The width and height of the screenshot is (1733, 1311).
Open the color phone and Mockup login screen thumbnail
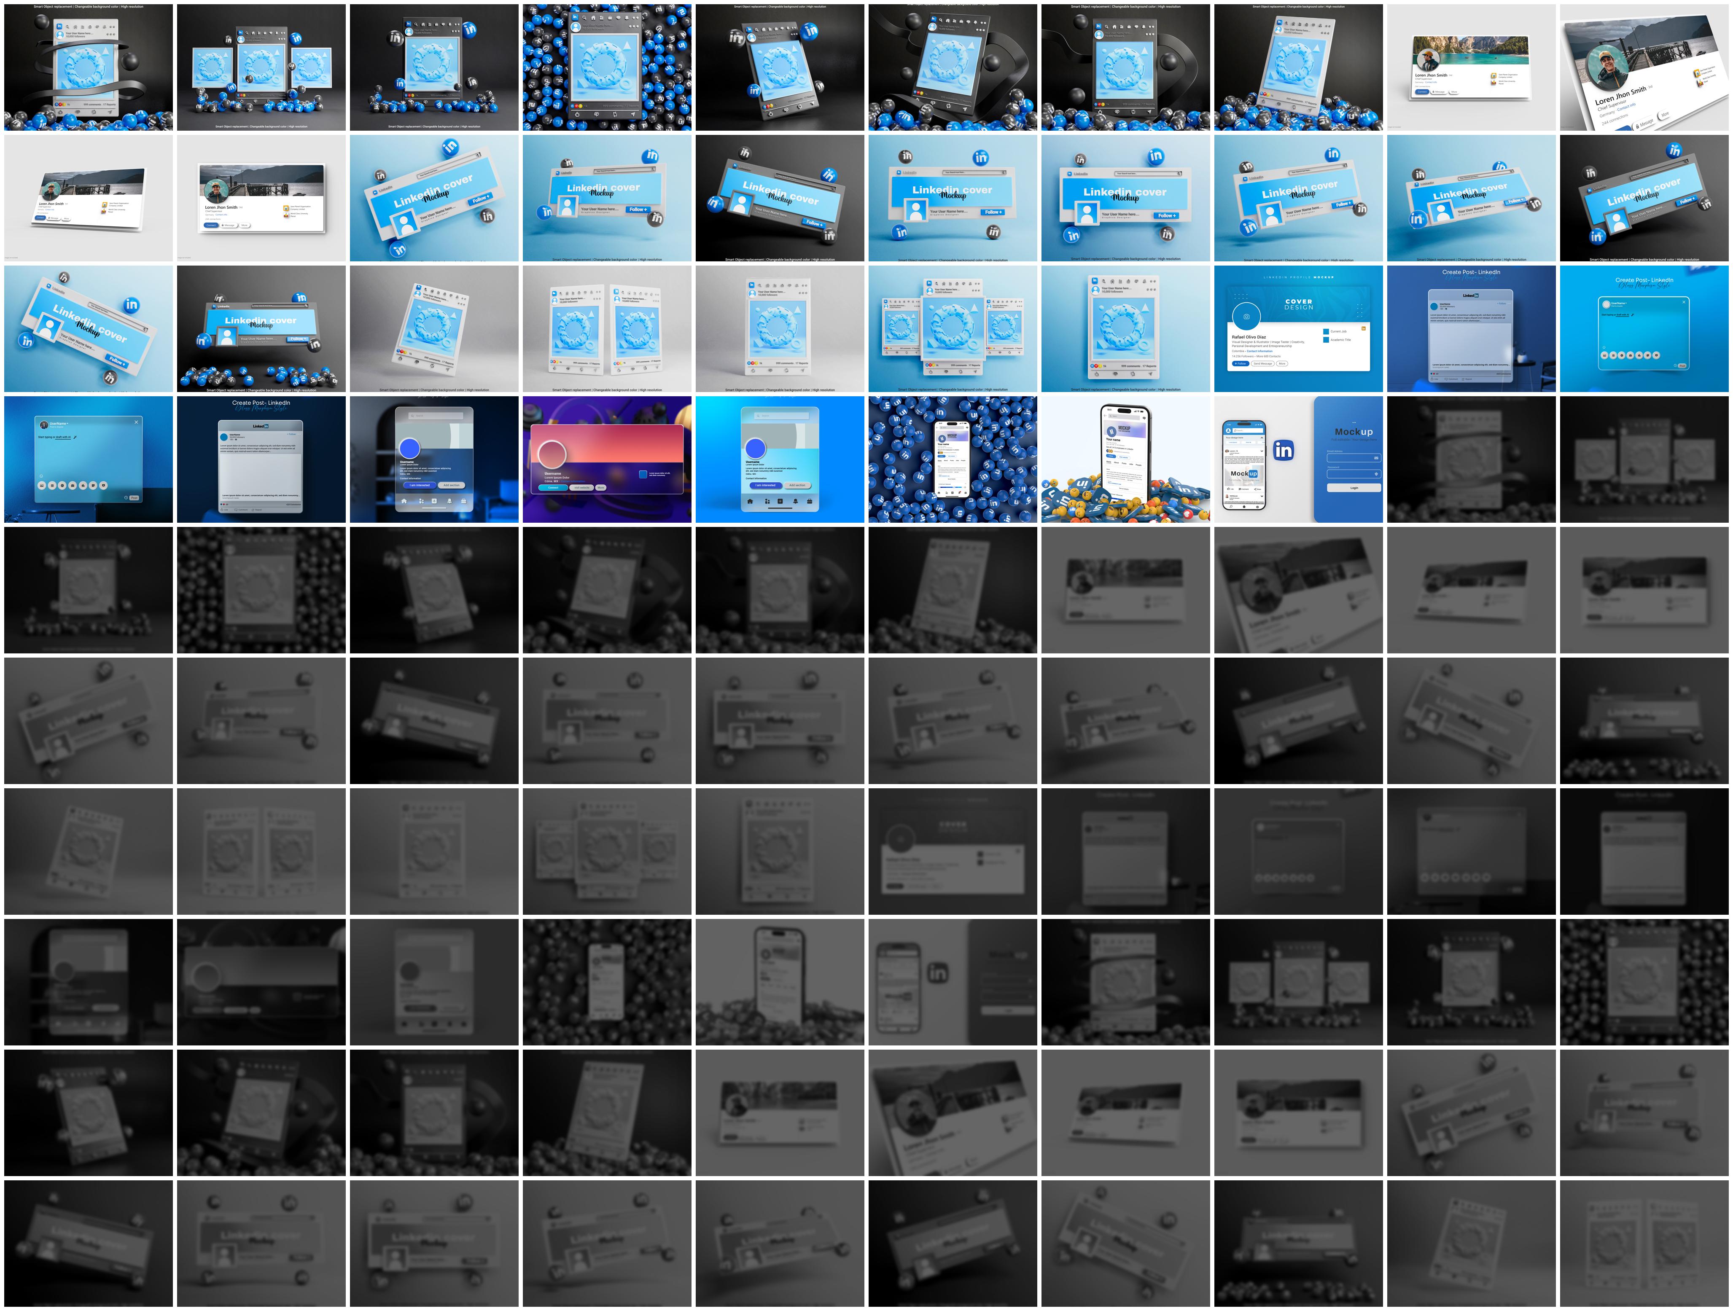pyautogui.click(x=1299, y=460)
